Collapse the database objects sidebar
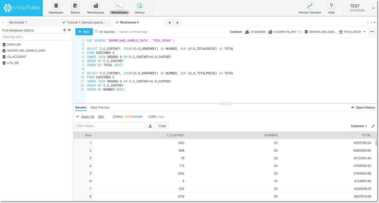Screen dimensions: 379x203 coord(69,30)
